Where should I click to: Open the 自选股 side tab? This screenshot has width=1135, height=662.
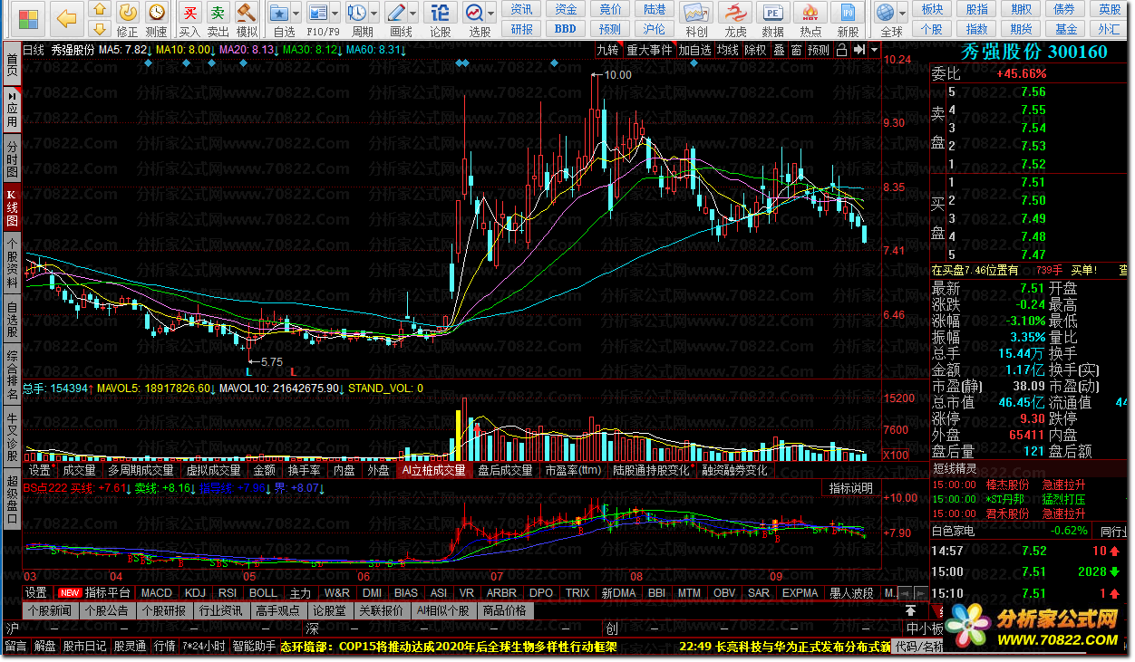[12, 319]
